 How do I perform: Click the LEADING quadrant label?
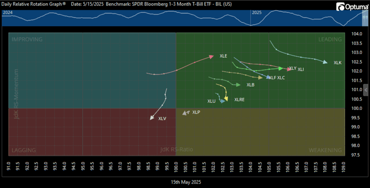click(x=330, y=39)
